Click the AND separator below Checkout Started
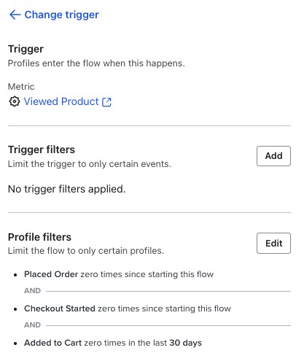Image resolution: width=304 pixels, height=361 pixels. [x=32, y=325]
